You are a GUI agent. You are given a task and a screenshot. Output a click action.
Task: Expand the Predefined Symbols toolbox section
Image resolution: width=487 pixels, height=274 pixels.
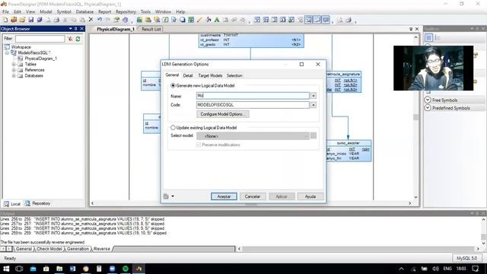point(428,108)
